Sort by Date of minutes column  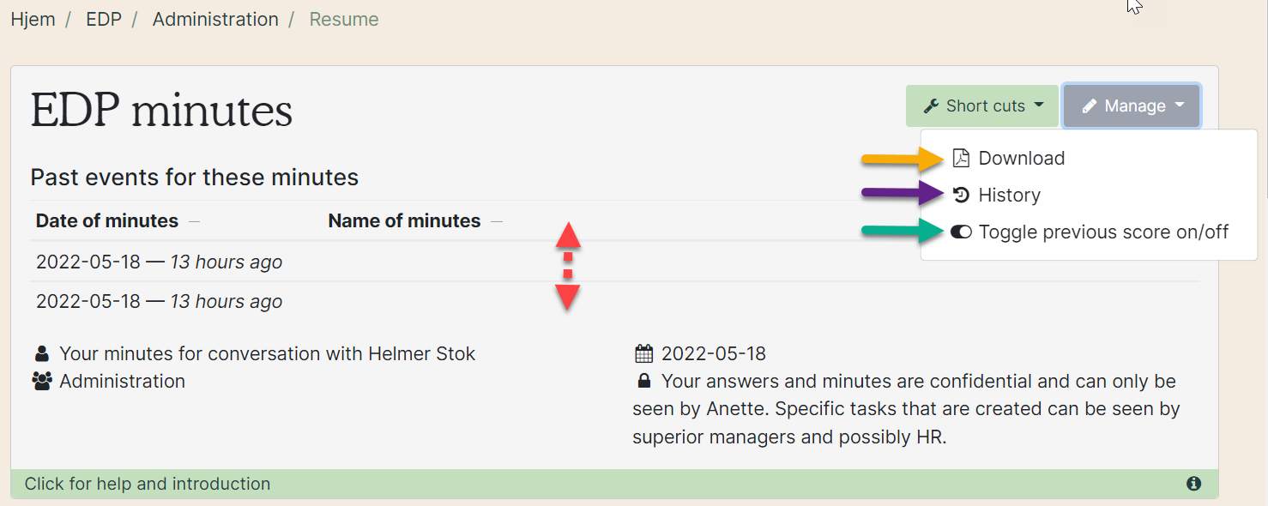coord(107,221)
